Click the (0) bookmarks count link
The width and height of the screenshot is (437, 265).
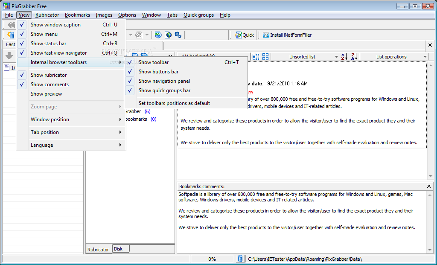click(x=154, y=119)
